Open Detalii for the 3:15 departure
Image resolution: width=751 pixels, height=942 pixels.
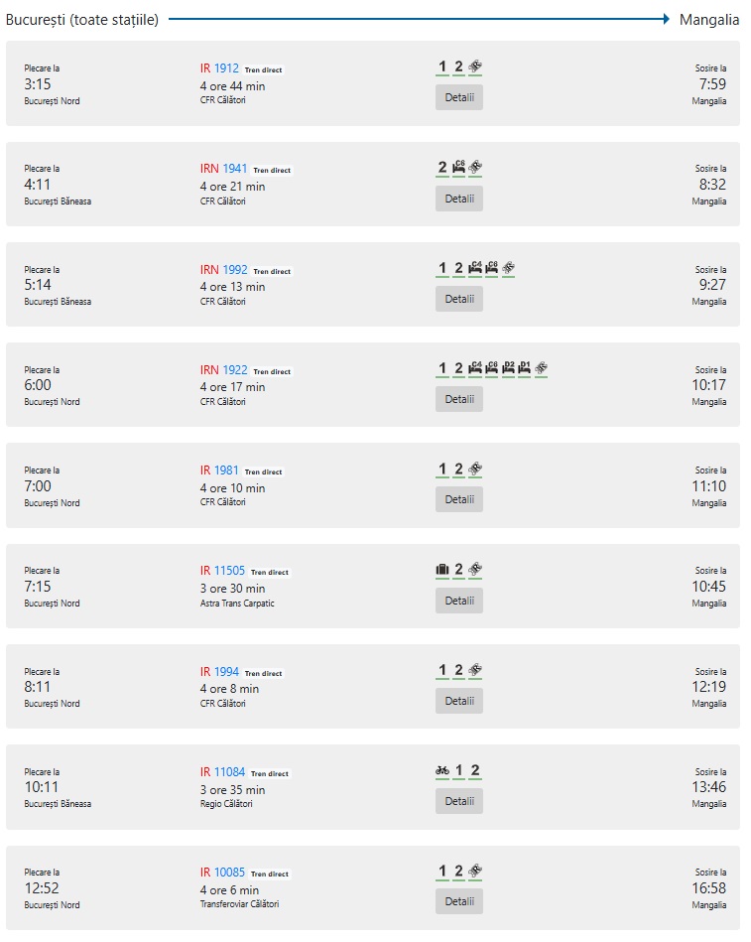[459, 97]
